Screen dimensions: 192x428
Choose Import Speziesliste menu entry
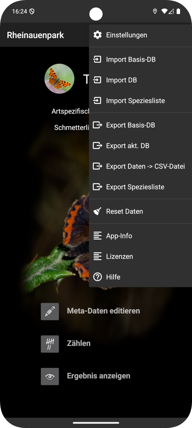(135, 101)
